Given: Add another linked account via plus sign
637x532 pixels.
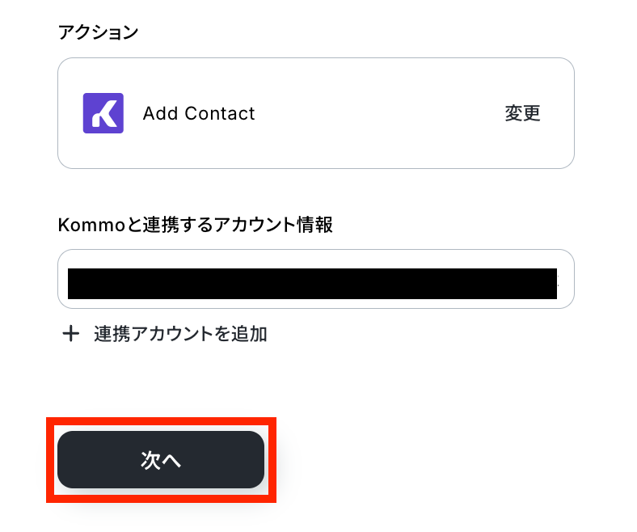Looking at the screenshot, I should pos(71,334).
